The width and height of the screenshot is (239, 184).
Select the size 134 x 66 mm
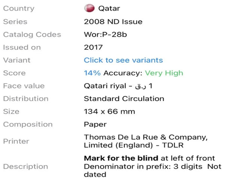click(110, 111)
